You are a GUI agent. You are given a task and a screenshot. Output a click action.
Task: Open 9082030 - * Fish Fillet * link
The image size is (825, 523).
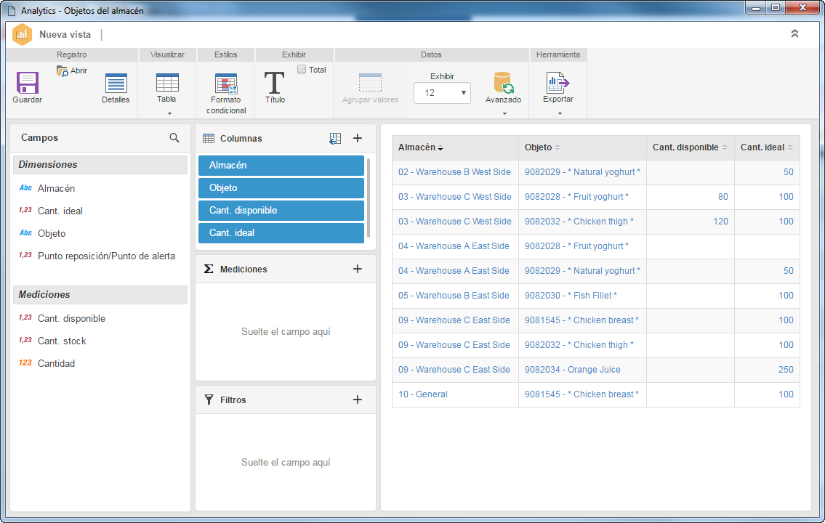pos(571,296)
